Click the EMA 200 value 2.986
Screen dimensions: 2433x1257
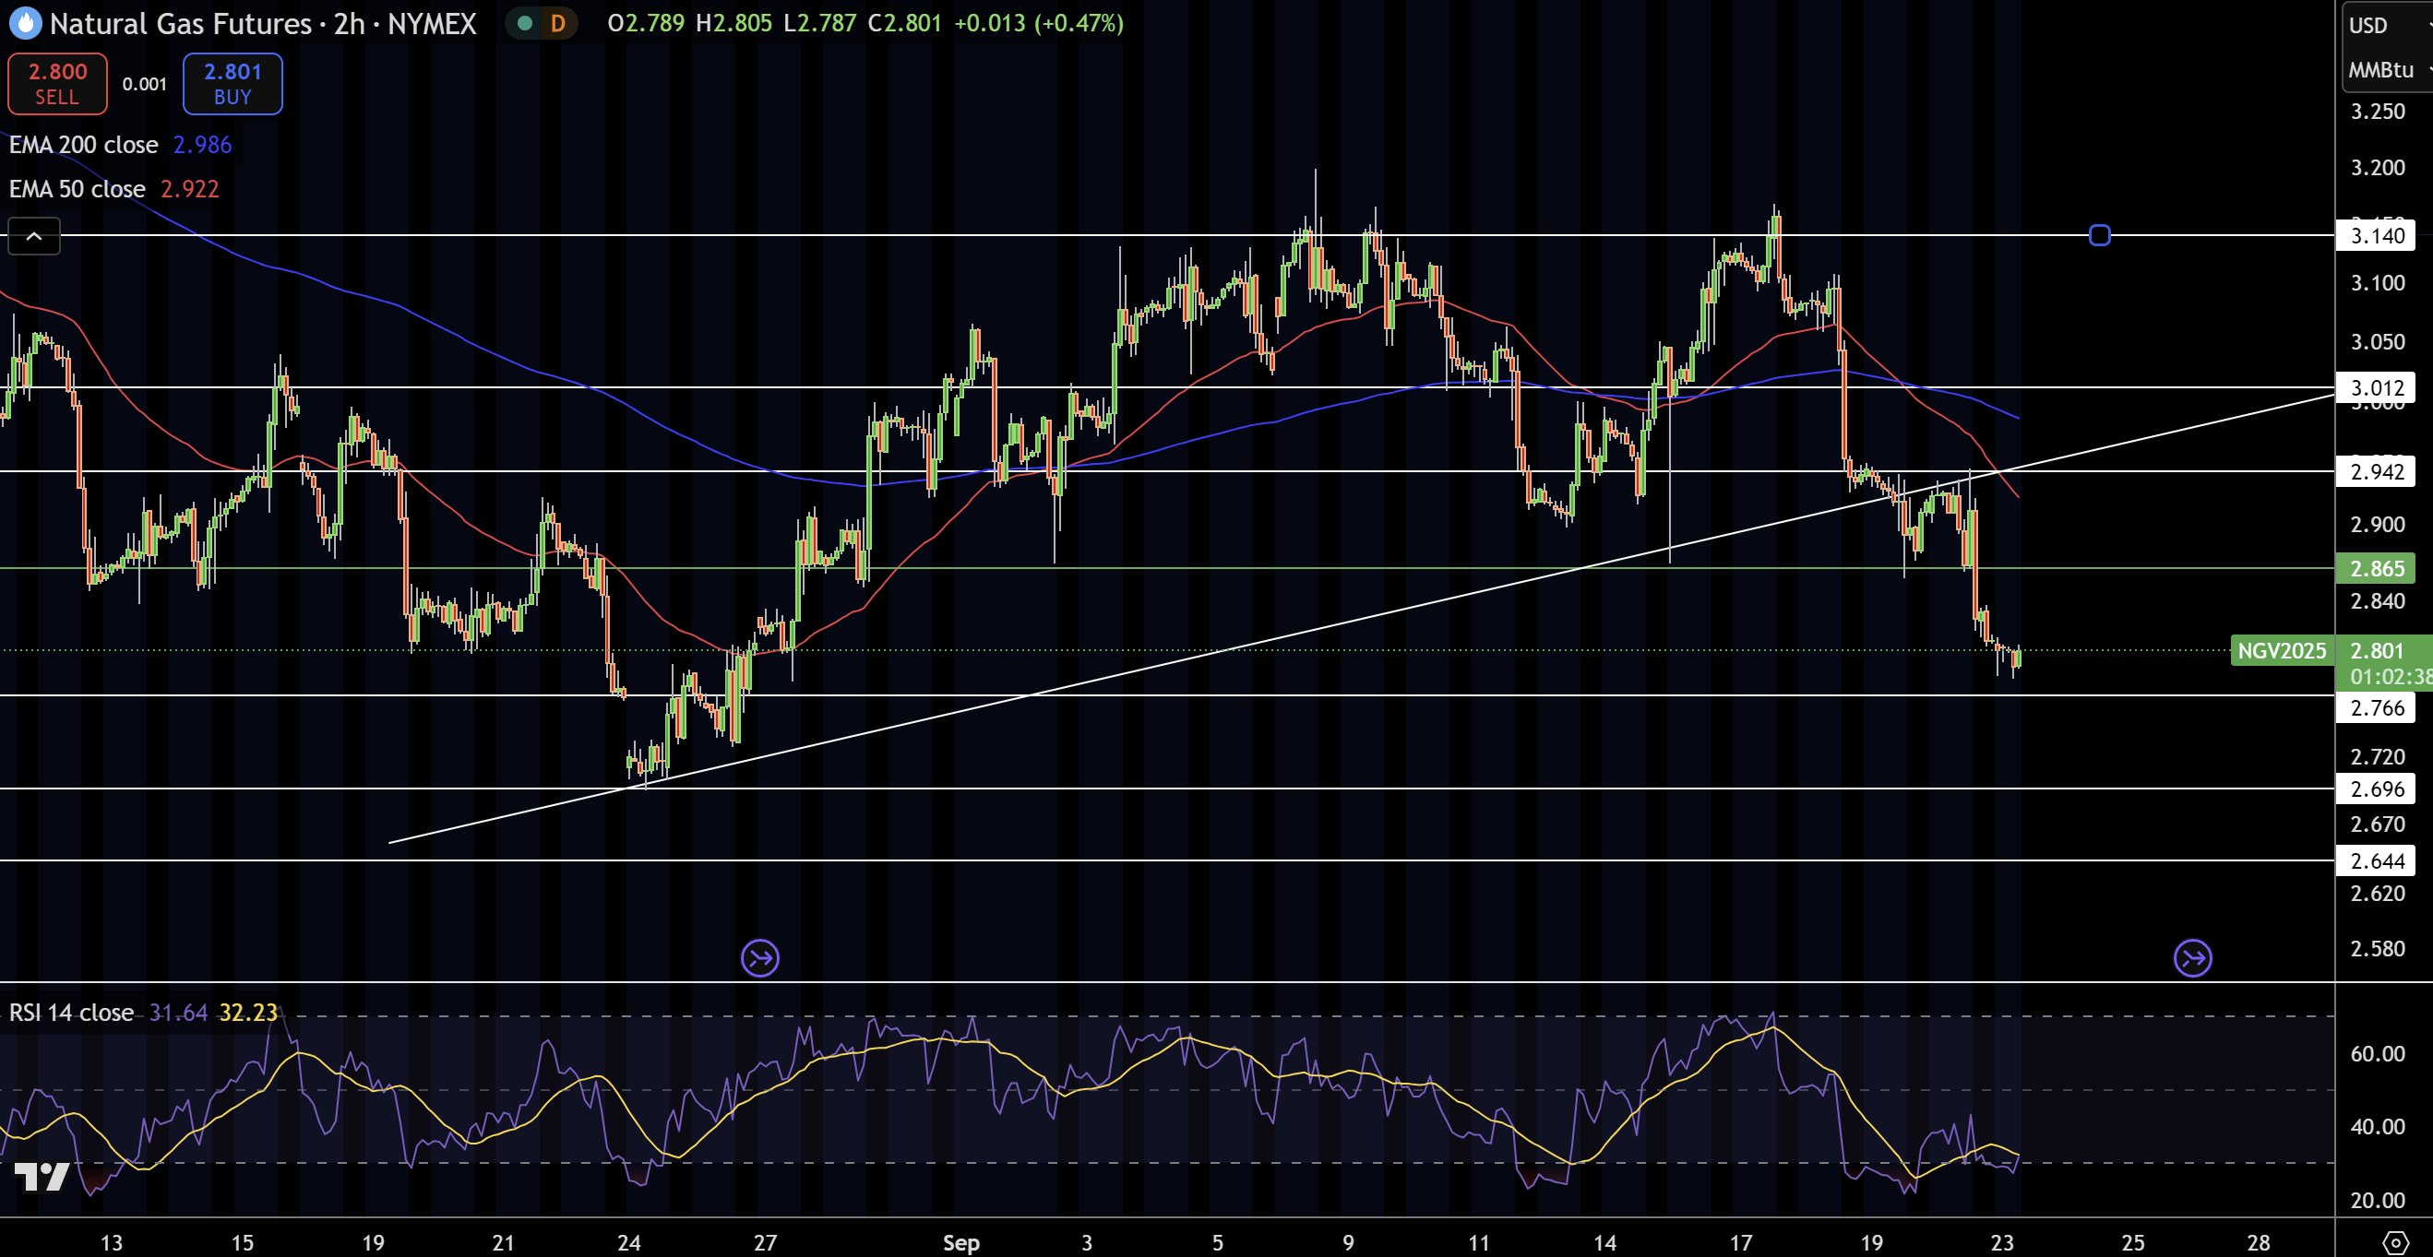202,145
